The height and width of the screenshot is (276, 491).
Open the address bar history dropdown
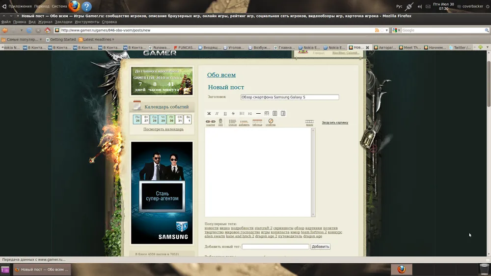(x=387, y=30)
